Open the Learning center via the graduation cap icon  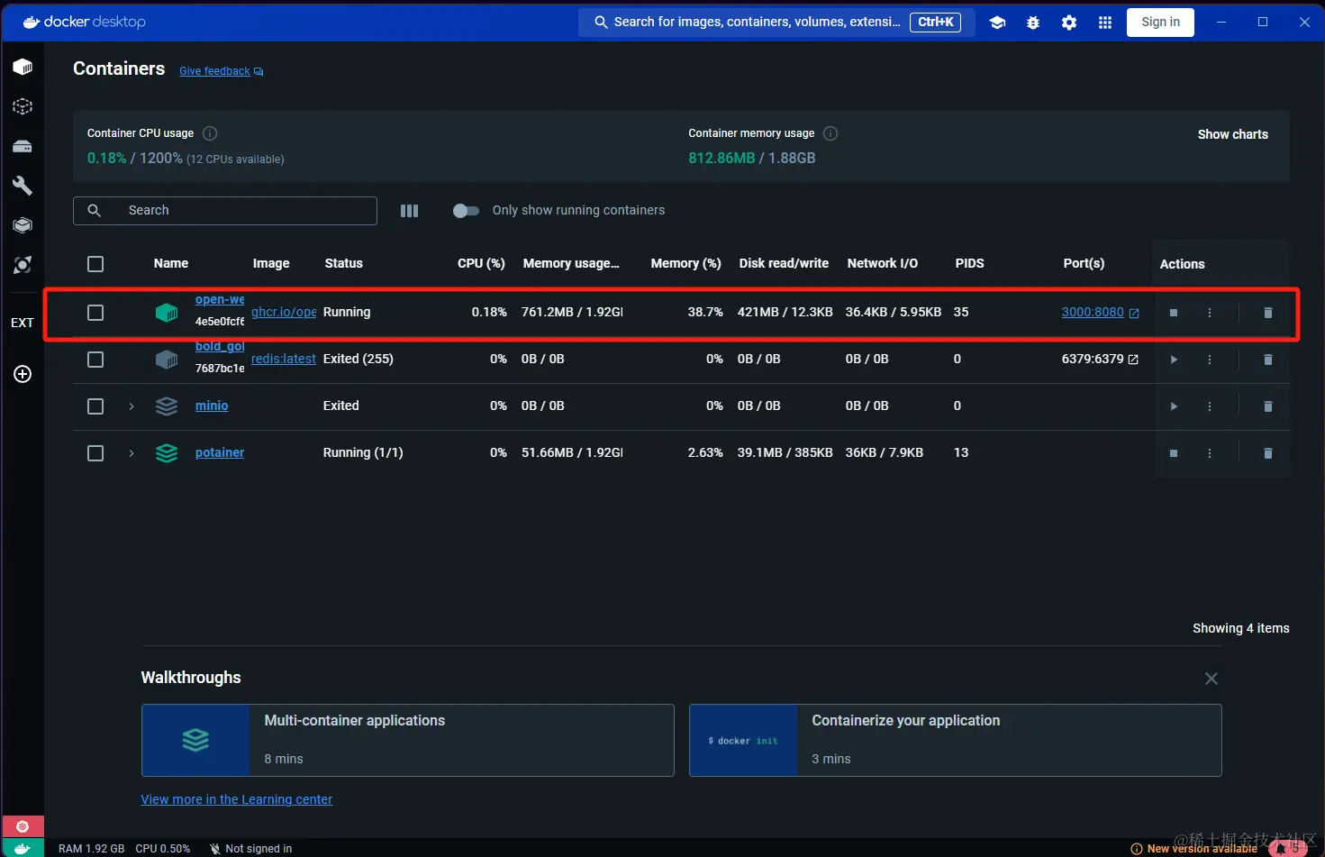tap(997, 22)
